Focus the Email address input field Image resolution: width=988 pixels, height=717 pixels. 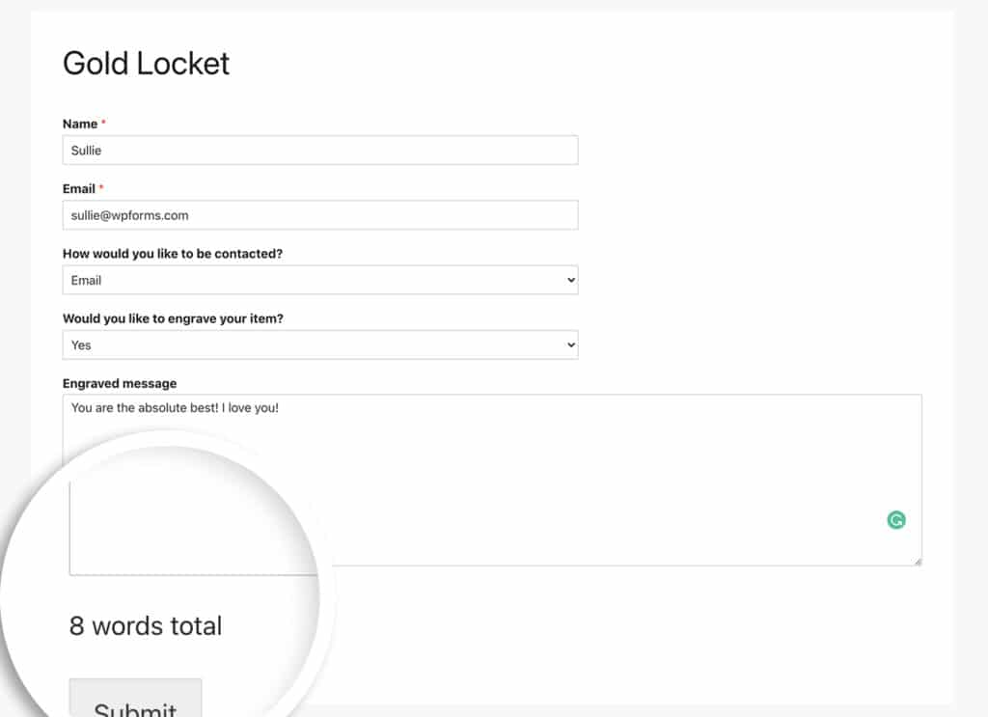click(x=319, y=215)
